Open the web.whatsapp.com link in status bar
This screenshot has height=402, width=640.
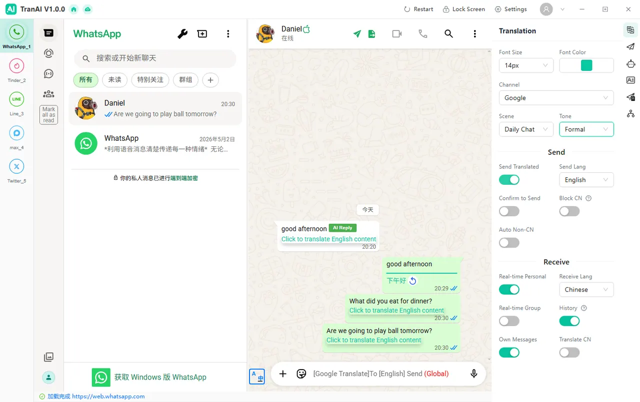click(108, 397)
